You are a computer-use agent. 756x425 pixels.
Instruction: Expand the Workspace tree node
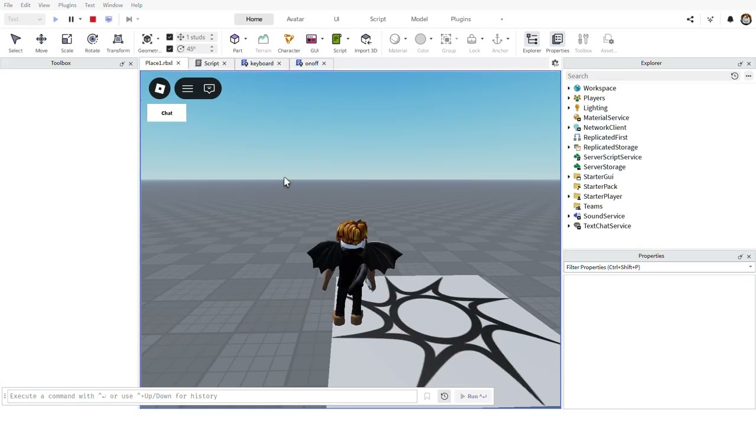(x=569, y=88)
